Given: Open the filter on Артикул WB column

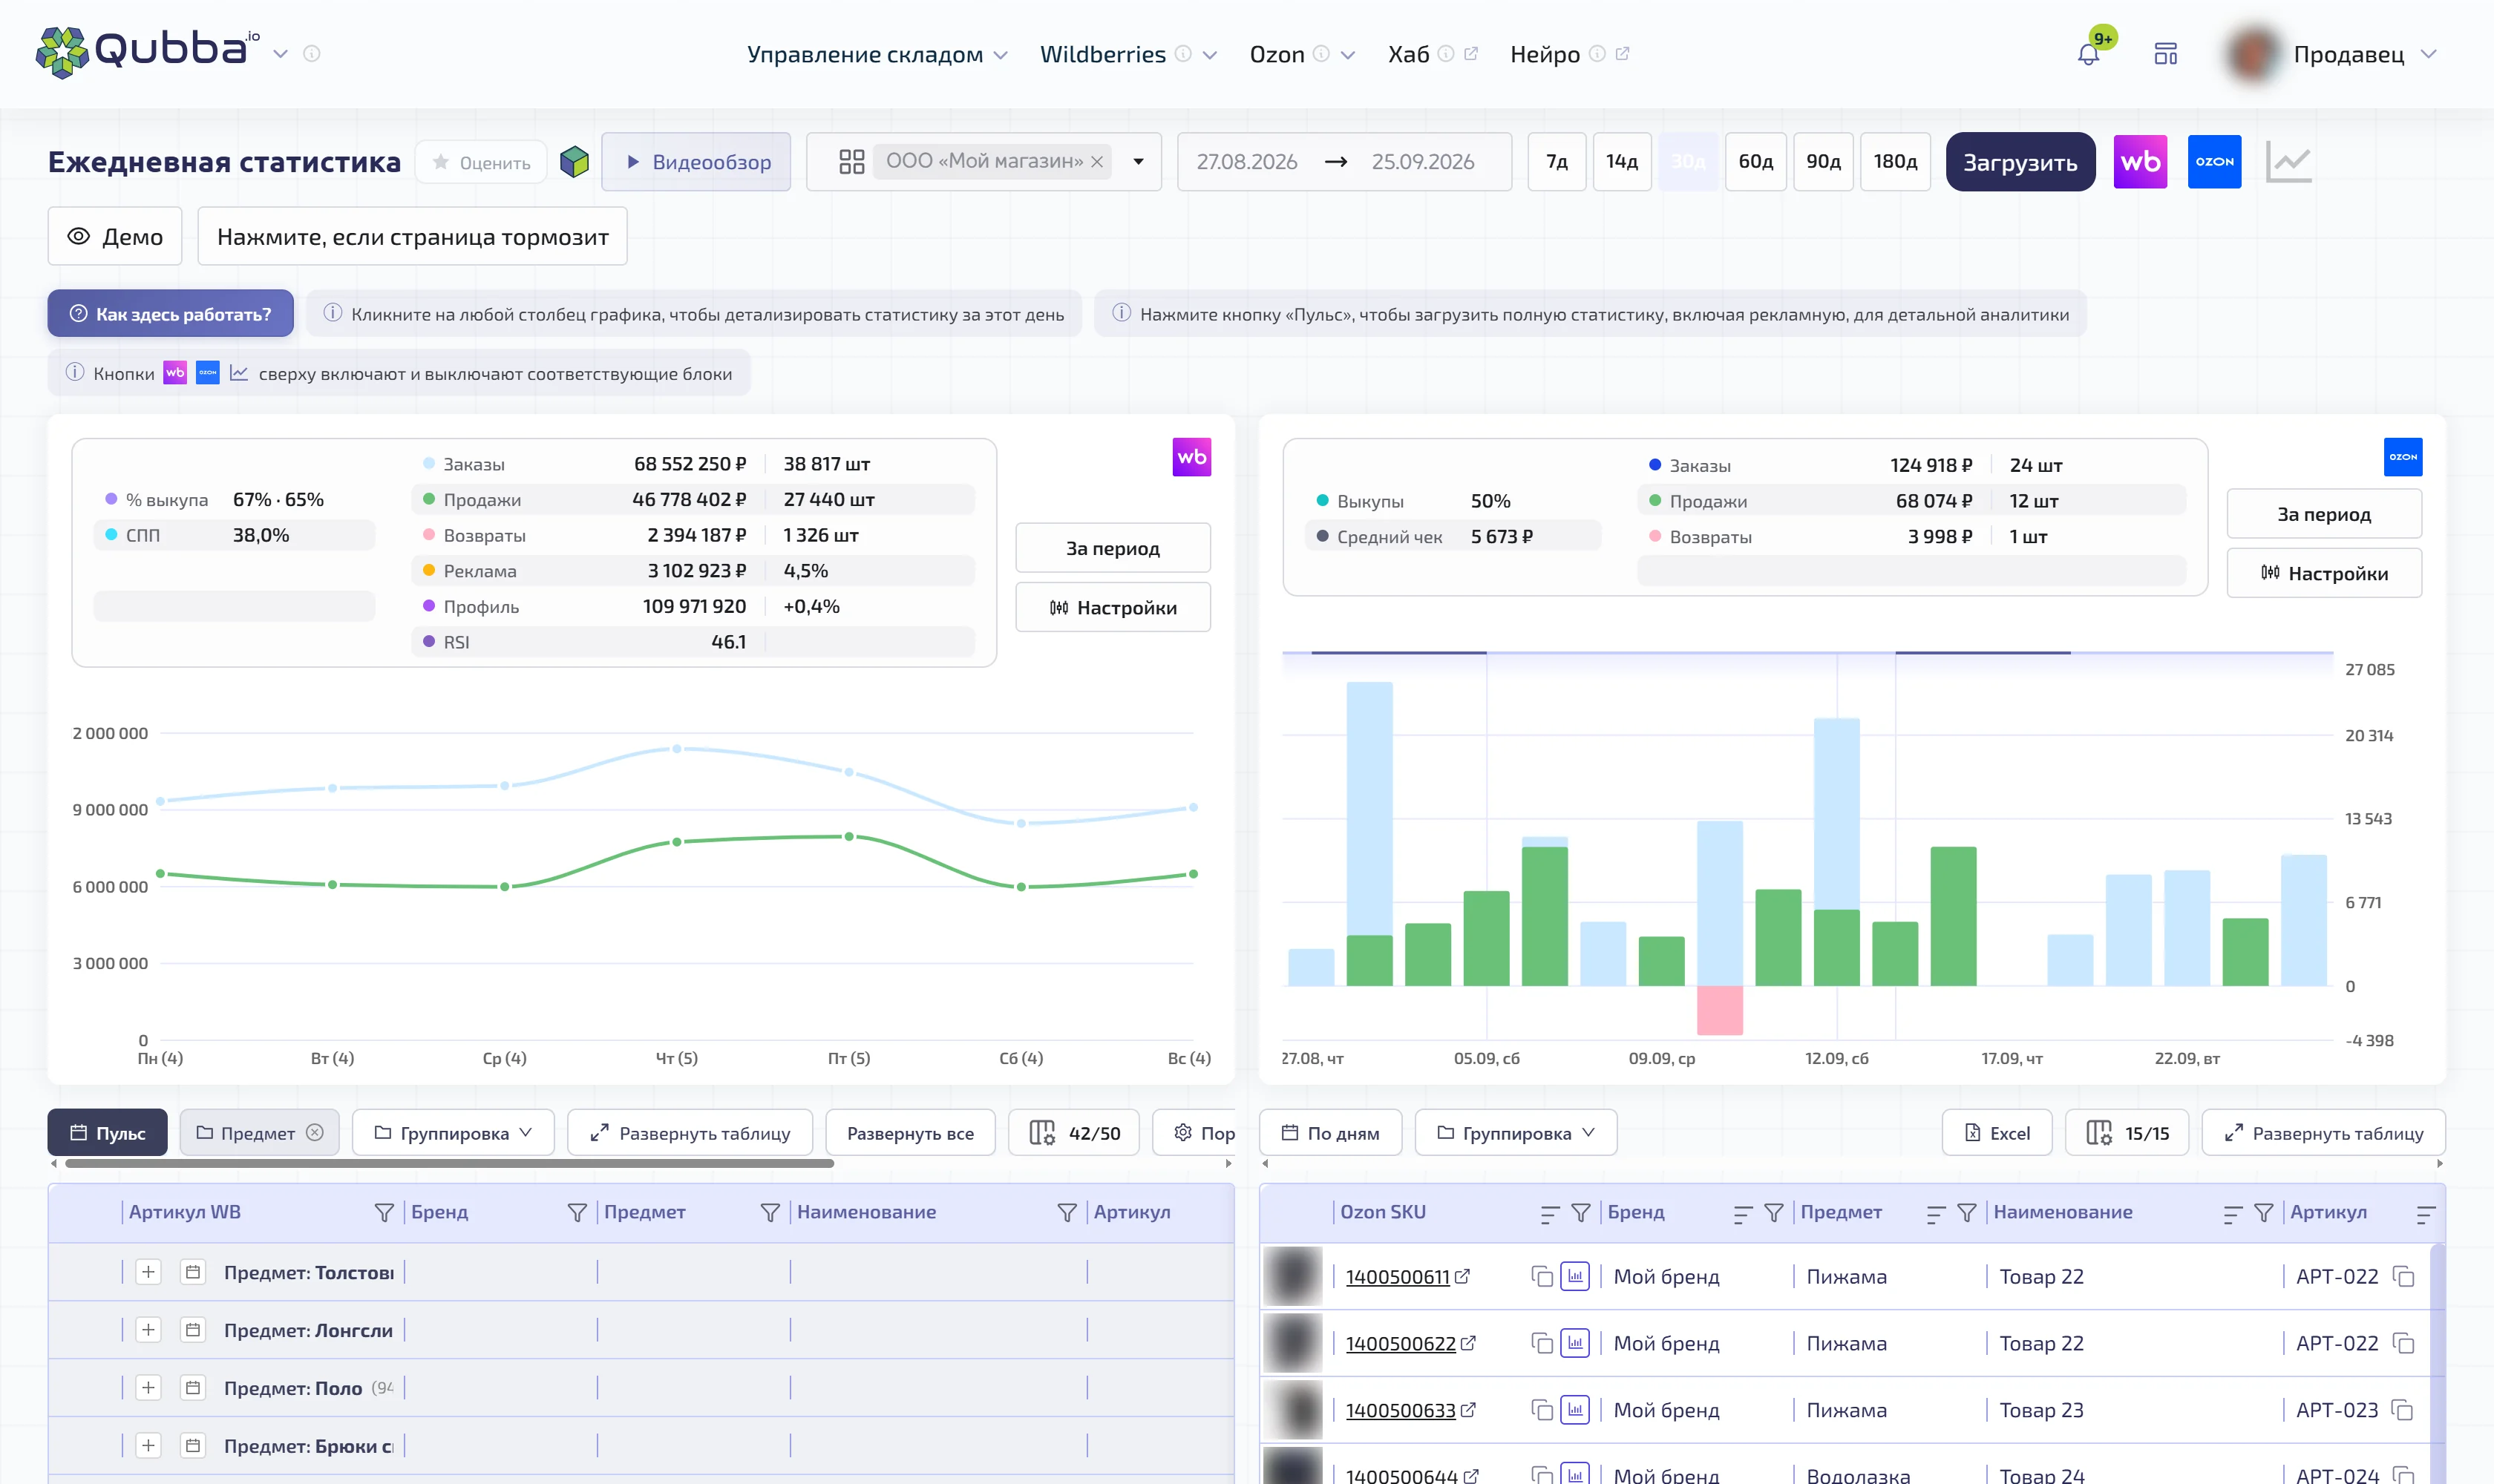Looking at the screenshot, I should [383, 1212].
